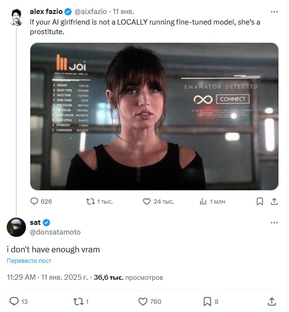Image resolution: width=289 pixels, height=312 pixels.
Task: Open the @donsatamoto profile handle
Action: 55,232
